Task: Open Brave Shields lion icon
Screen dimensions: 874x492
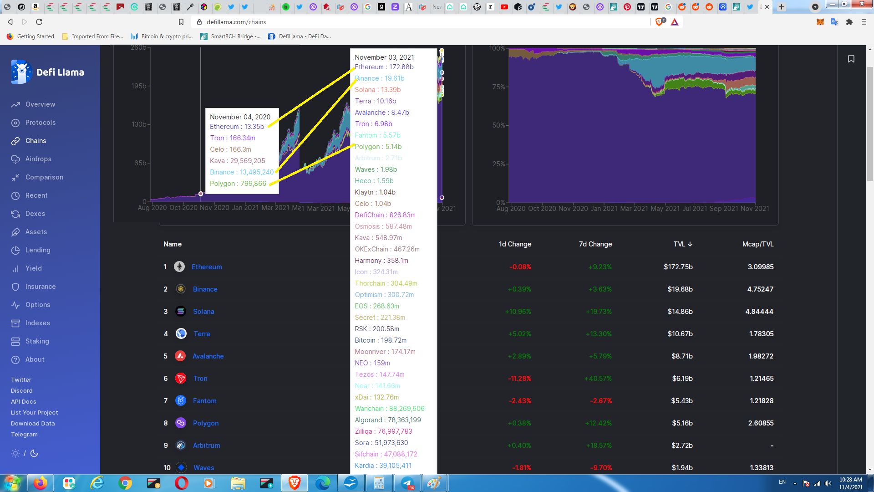Action: tap(660, 22)
